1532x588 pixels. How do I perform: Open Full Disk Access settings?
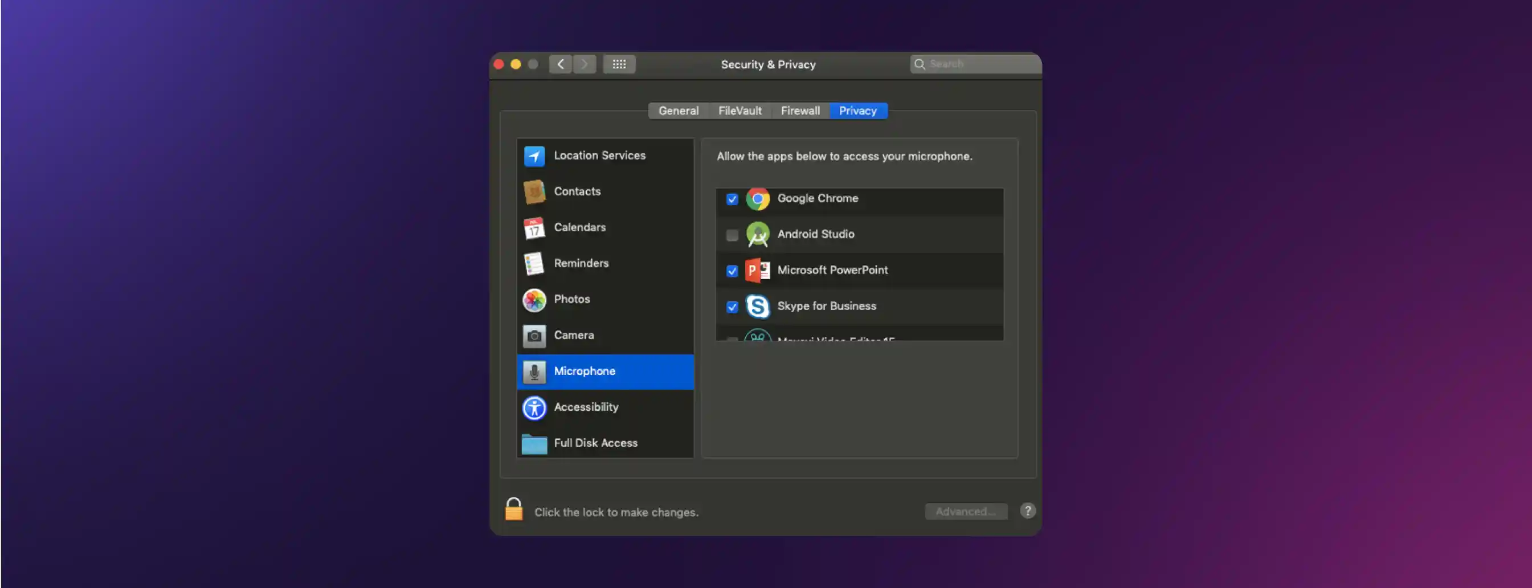pyautogui.click(x=534, y=443)
